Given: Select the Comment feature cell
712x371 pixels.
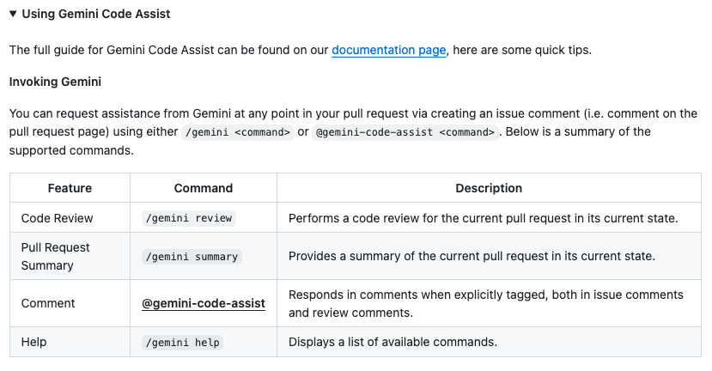Looking at the screenshot, I should pyautogui.click(x=48, y=303).
